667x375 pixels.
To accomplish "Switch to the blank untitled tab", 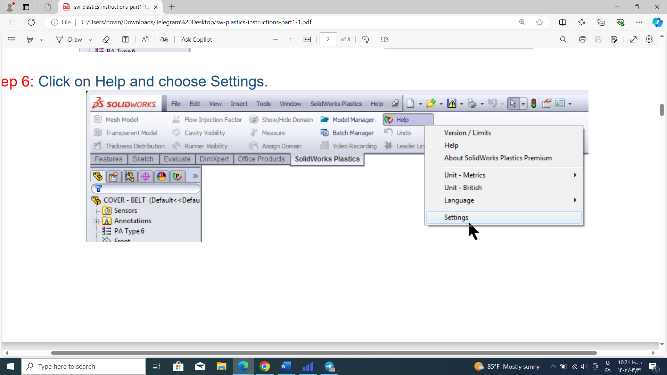I will click(x=48, y=7).
